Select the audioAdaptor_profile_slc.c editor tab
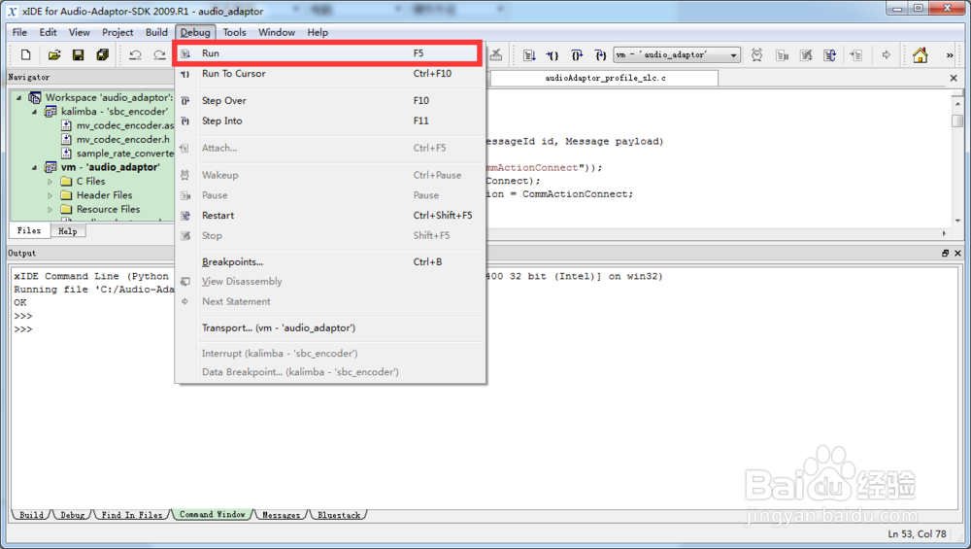The height and width of the screenshot is (549, 971). [x=605, y=78]
